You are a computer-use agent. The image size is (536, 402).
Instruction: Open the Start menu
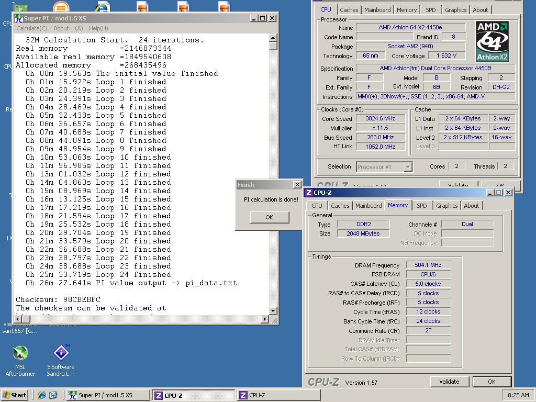(x=14, y=395)
